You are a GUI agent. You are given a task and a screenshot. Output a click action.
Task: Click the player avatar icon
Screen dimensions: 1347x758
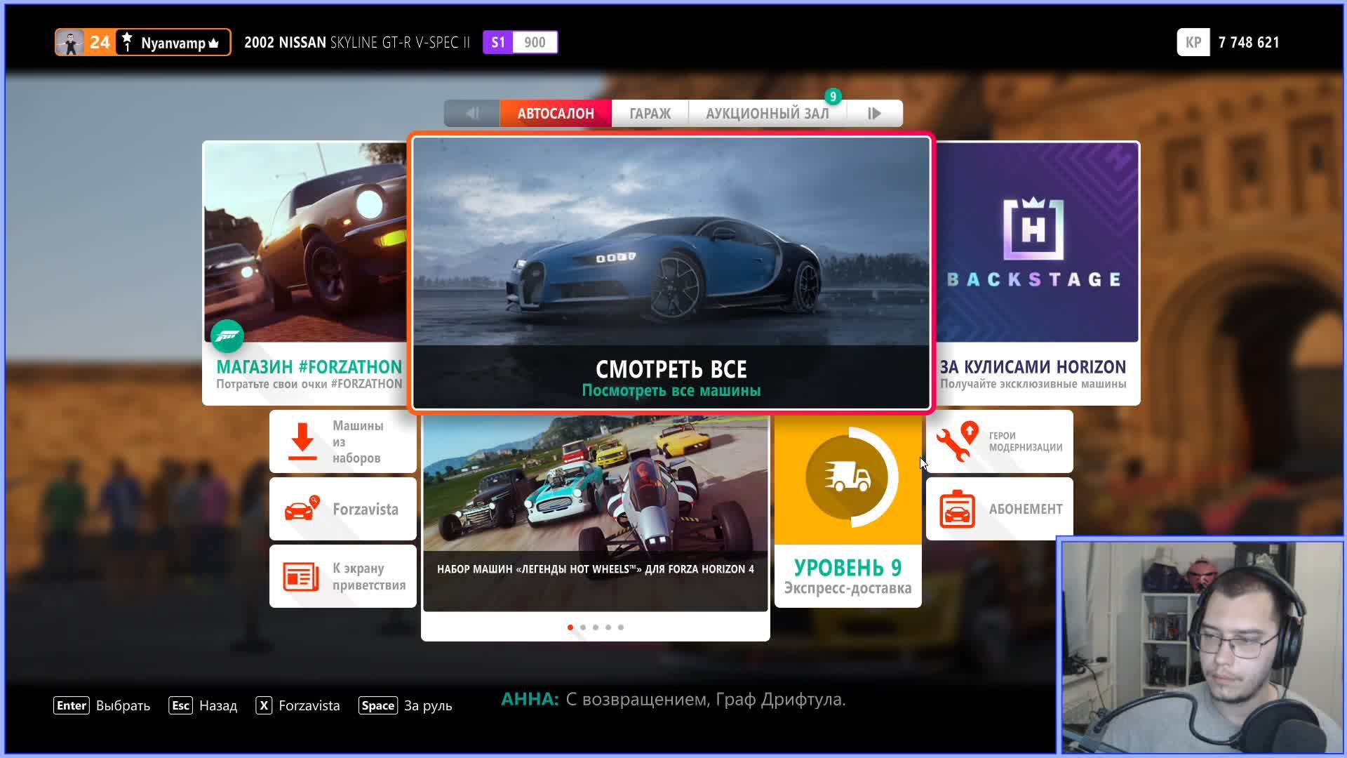70,42
